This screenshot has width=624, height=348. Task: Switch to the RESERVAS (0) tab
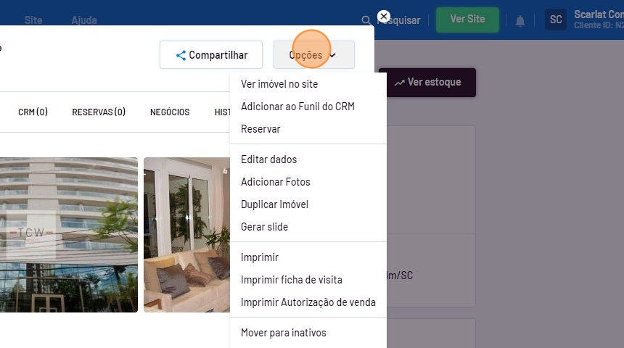[x=99, y=112]
